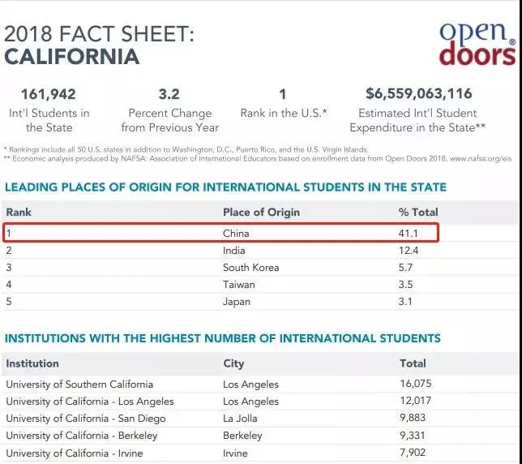Viewport: 522px width, 464px height.
Task: Click the Total column header in institutions table
Action: click(x=413, y=363)
